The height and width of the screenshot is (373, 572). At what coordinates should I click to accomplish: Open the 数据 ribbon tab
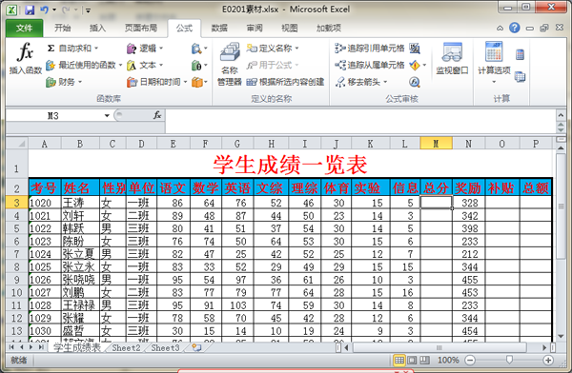tap(219, 28)
